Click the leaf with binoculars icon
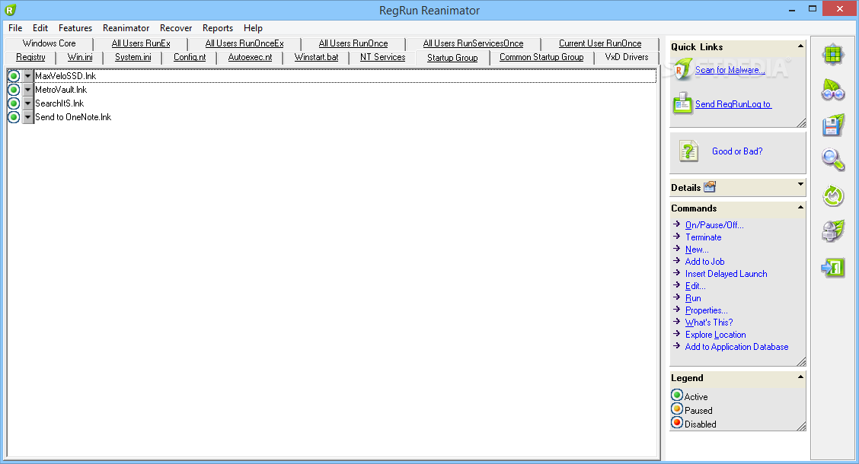This screenshot has height=464, width=859. (x=832, y=90)
